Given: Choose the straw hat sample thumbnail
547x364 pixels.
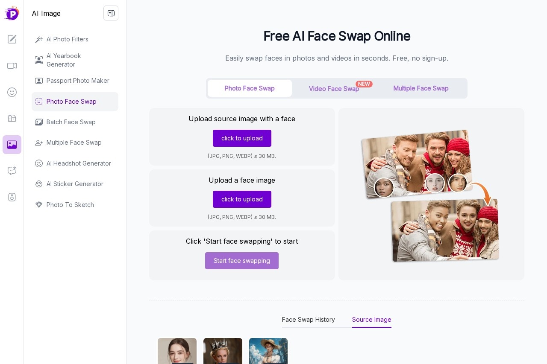Looking at the screenshot, I should tap(268, 351).
